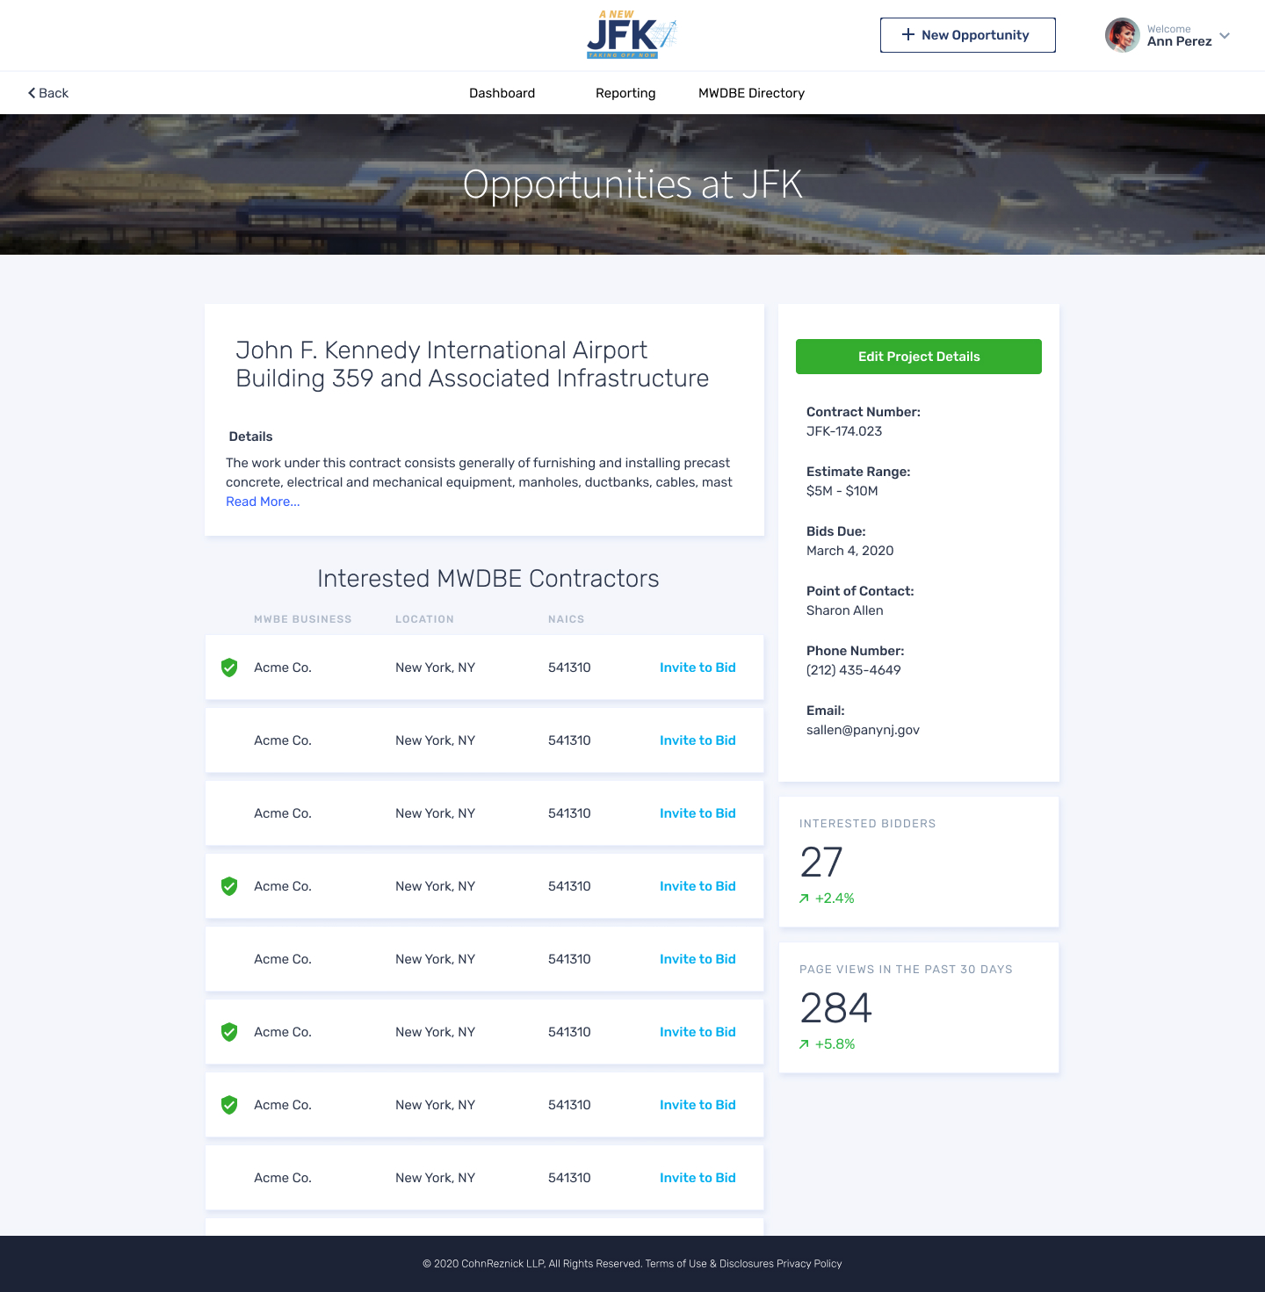Click the MWBE BUSINESS column header
The height and width of the screenshot is (1292, 1265).
click(x=303, y=619)
